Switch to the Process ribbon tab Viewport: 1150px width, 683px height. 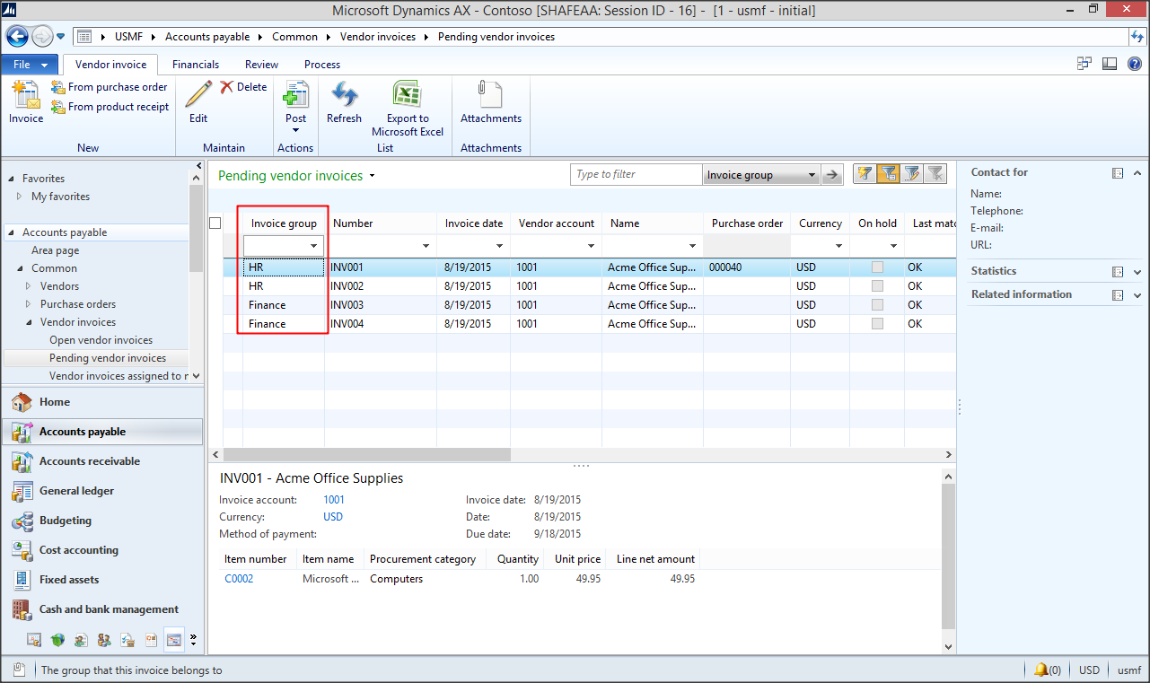(x=322, y=65)
